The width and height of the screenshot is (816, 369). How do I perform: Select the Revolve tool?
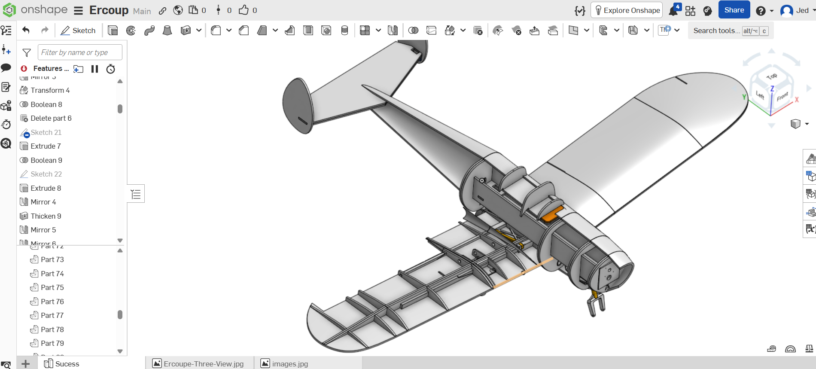131,30
